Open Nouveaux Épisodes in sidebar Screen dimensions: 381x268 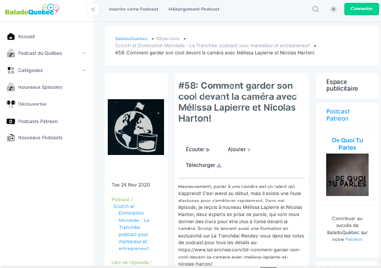[40, 87]
